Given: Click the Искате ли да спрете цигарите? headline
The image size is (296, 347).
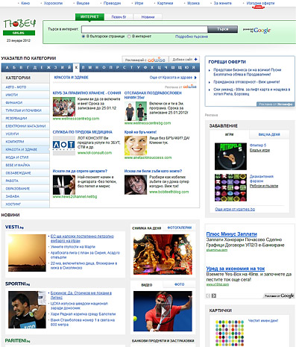Looking at the screenshot, I should pos(80,171).
